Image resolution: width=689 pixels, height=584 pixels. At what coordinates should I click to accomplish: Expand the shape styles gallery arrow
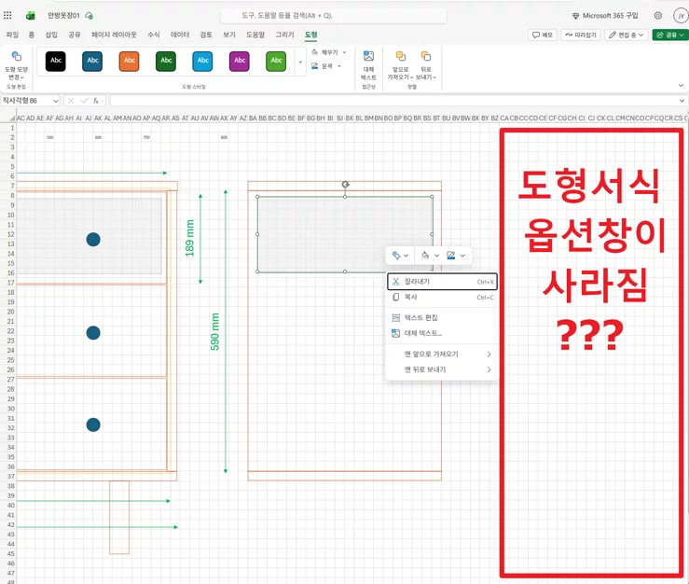point(300,62)
